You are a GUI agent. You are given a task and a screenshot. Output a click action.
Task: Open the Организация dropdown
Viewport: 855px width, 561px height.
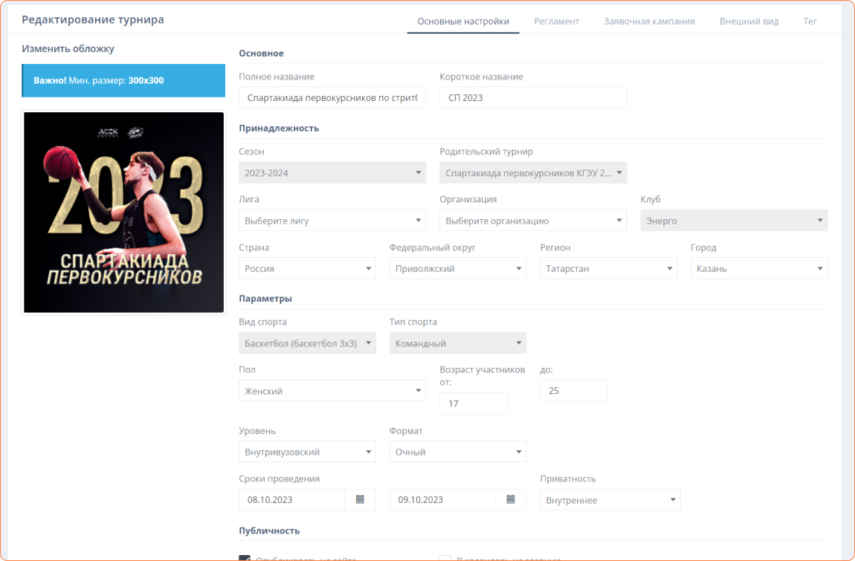click(532, 221)
